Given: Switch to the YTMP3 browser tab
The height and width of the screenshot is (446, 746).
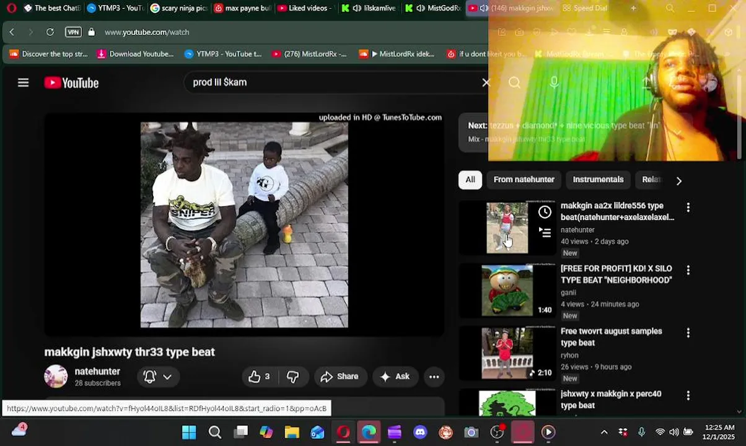Looking at the screenshot, I should click(x=115, y=8).
